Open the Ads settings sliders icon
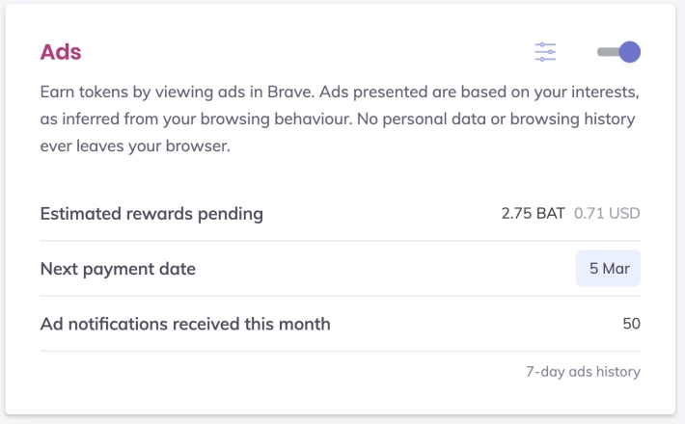685x424 pixels. point(545,52)
